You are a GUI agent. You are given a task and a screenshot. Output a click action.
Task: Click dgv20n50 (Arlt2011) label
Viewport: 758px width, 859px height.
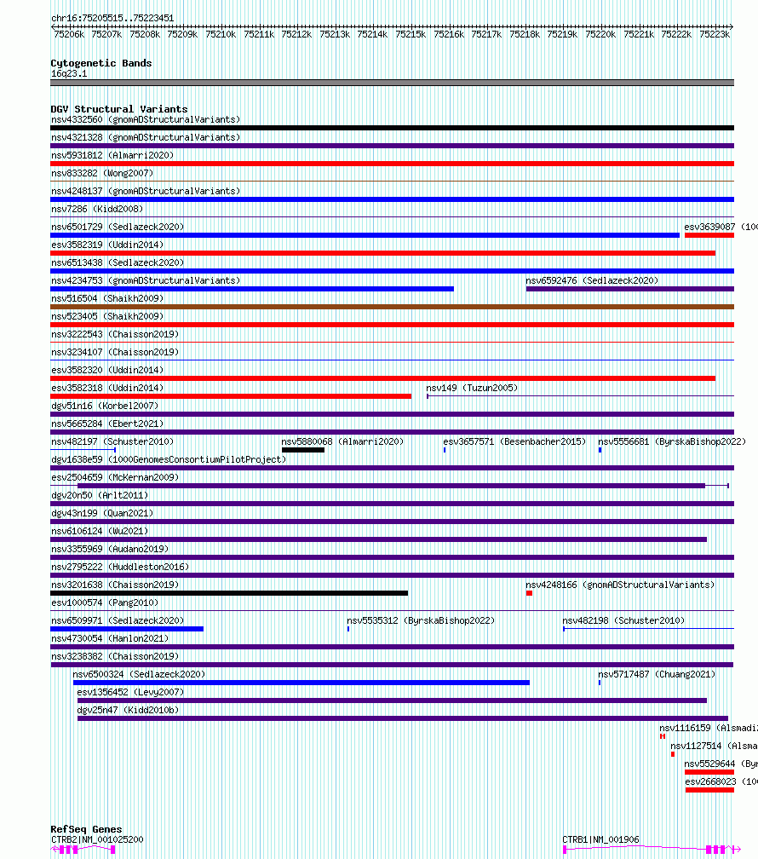point(100,495)
